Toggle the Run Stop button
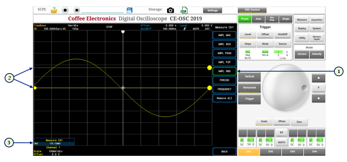The height and width of the screenshot is (162, 347). [x=271, y=18]
